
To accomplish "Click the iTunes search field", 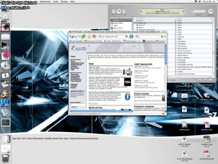I will 198,11.
